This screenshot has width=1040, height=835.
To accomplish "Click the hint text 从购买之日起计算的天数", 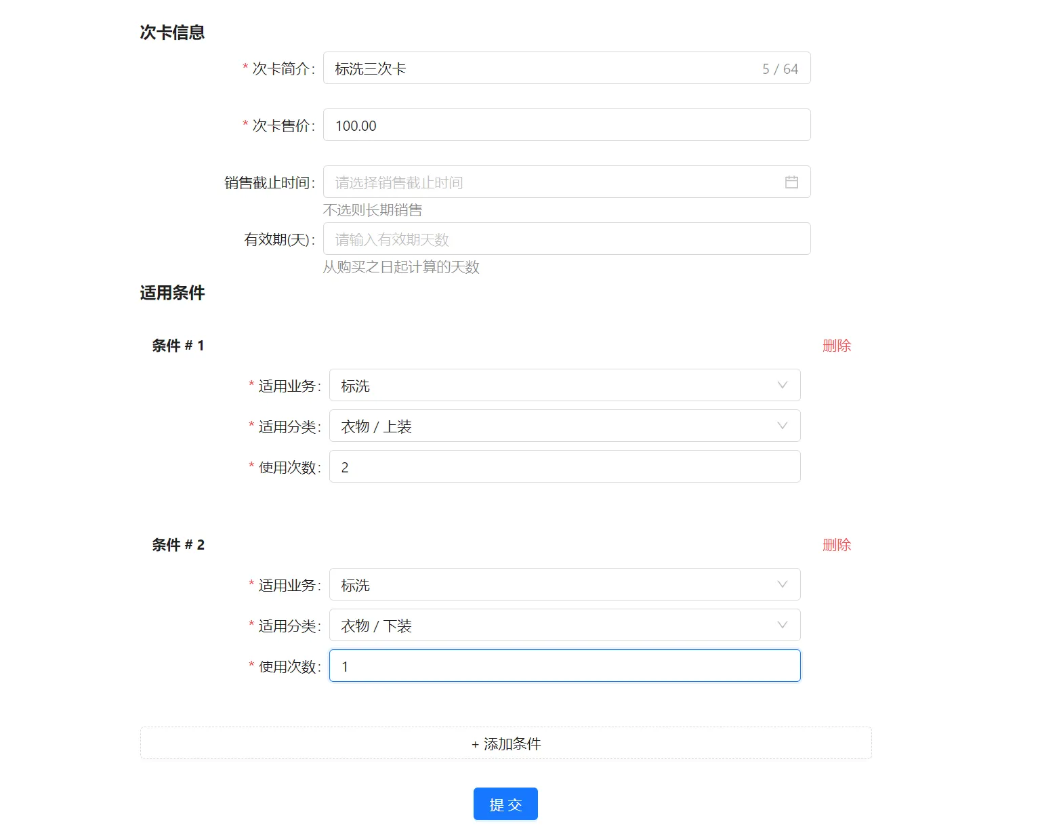I will (401, 267).
